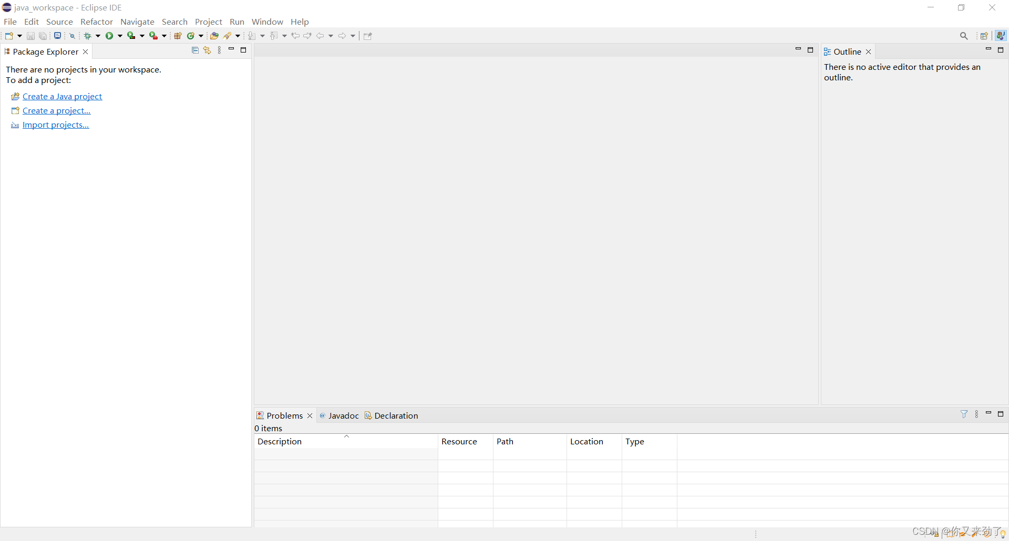Click the Problems filter funnel icon
Viewport: 1009px width, 541px height.
964,414
